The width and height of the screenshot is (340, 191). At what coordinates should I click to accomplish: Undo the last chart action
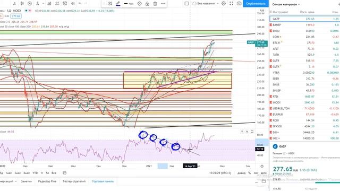80,4
